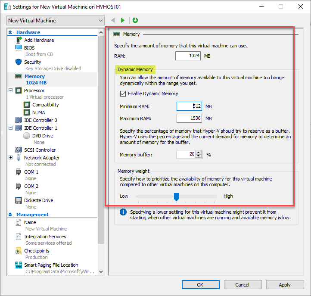Click the grey back navigation arrow
This screenshot has height=296, width=311.
[x=113, y=20]
